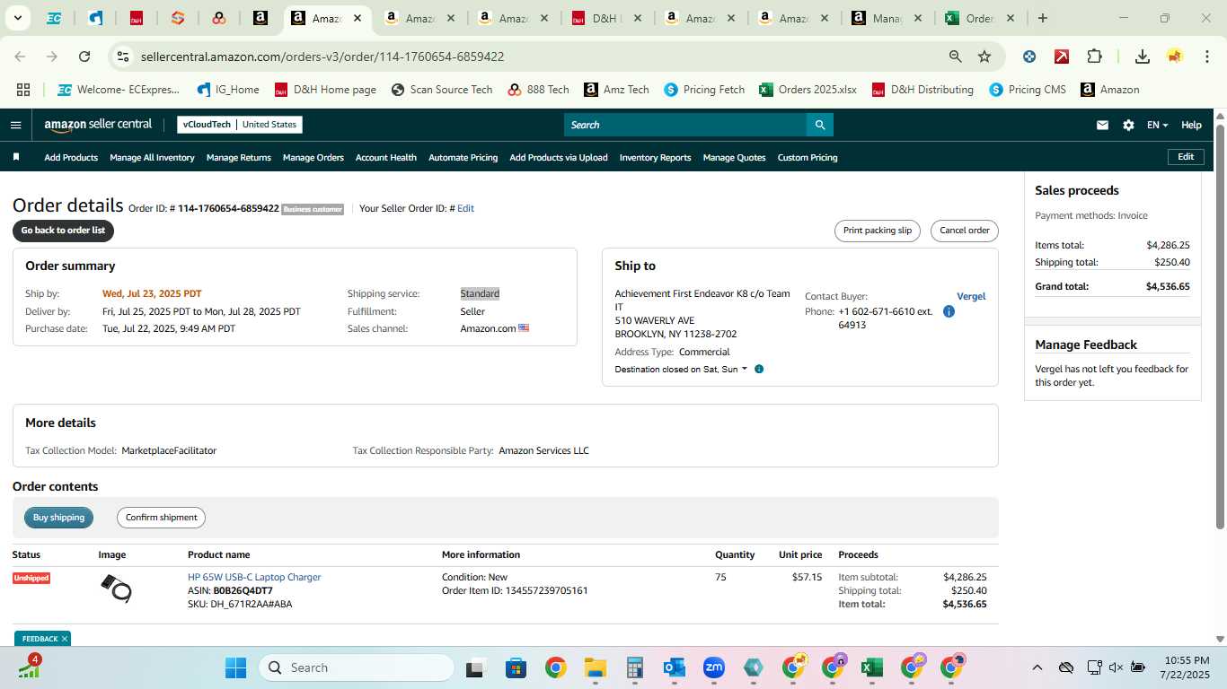Bookmark this page with the star icon
This screenshot has height=689, width=1227.
pos(984,57)
